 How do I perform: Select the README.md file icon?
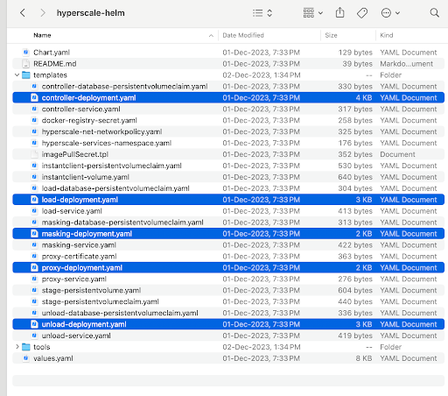tap(26, 64)
